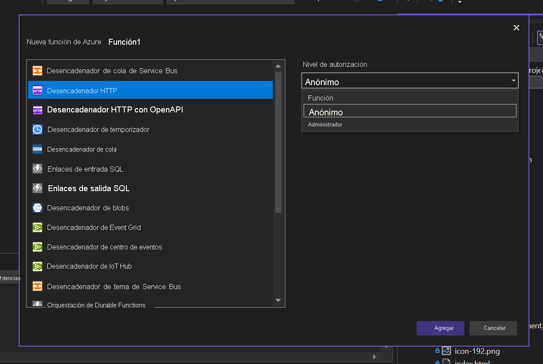
Task: Pick Desencadenador de temporizador
Action: pyautogui.click(x=150, y=129)
